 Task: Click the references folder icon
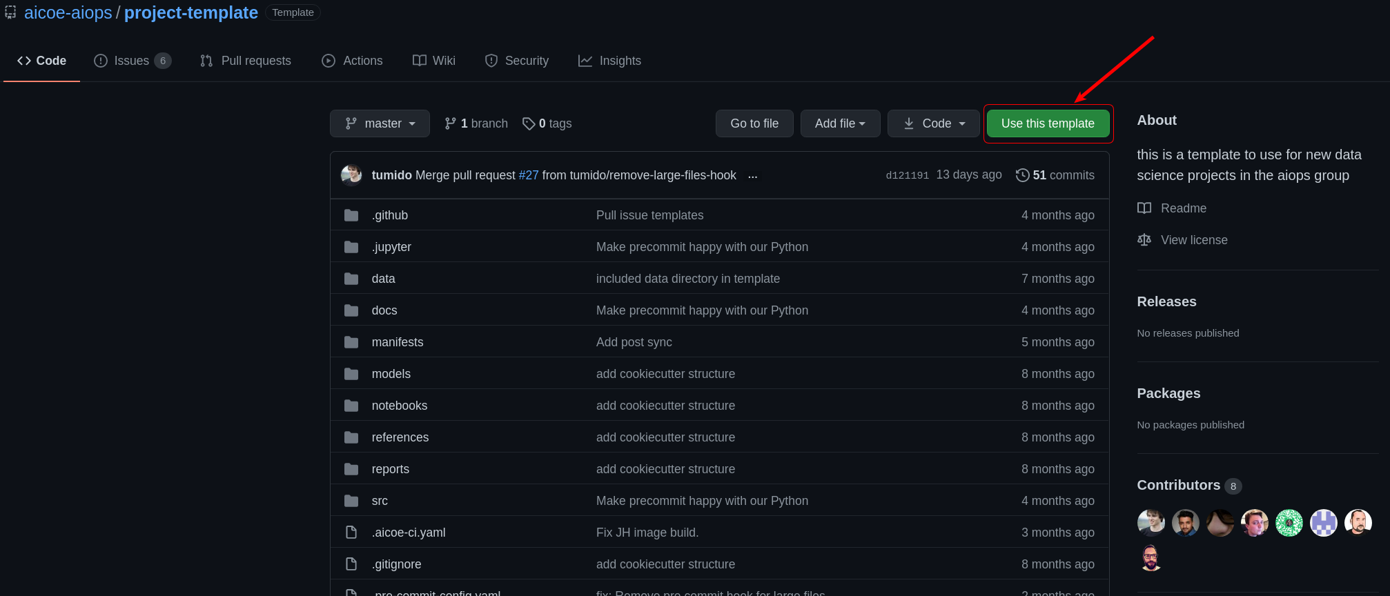point(351,437)
